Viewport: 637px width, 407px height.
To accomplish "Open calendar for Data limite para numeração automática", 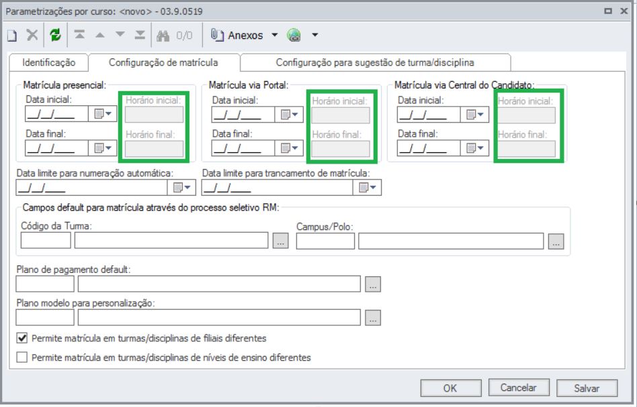I will pyautogui.click(x=181, y=187).
